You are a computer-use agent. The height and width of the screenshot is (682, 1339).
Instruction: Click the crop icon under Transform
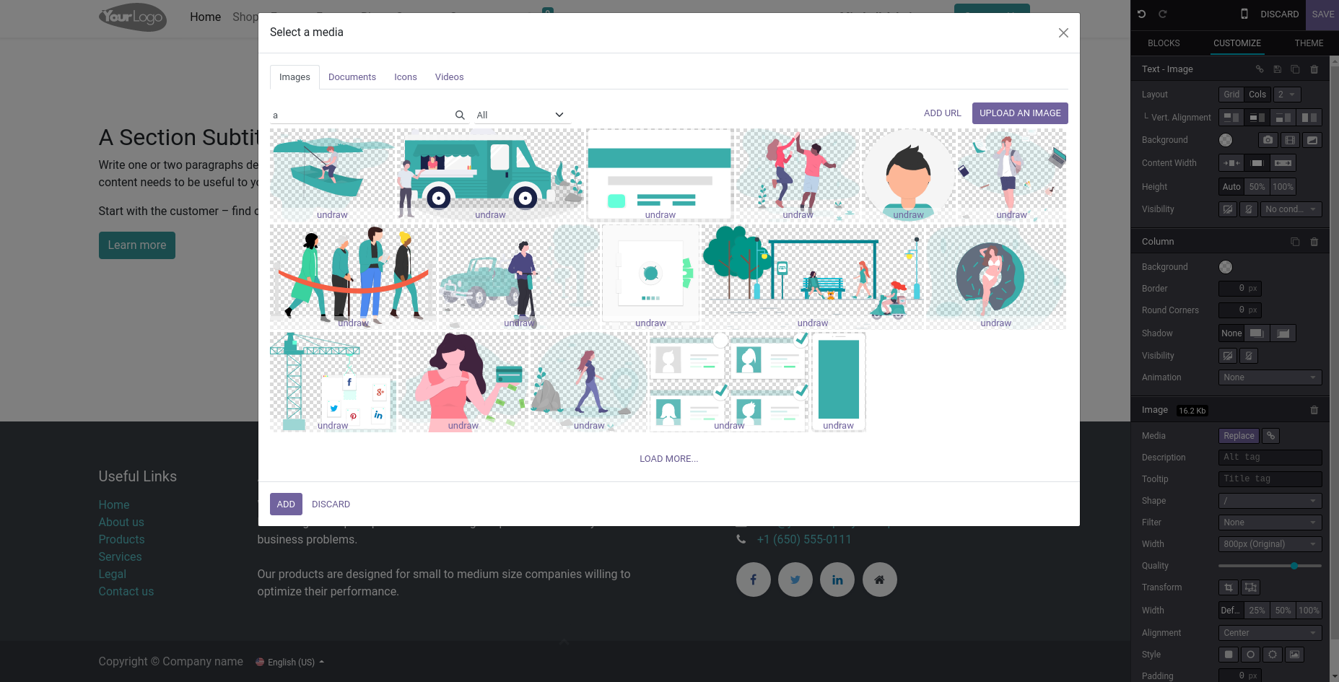tap(1229, 587)
